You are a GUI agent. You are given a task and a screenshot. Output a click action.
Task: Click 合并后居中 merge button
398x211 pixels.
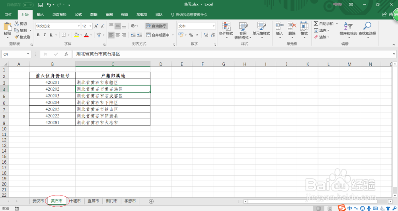coord(158,35)
